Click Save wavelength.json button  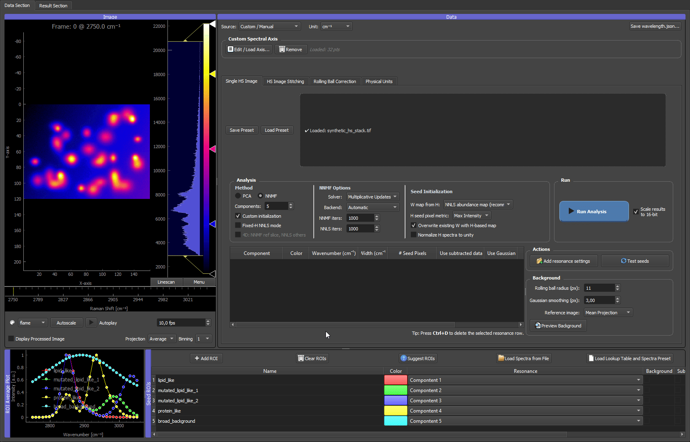[x=655, y=26]
